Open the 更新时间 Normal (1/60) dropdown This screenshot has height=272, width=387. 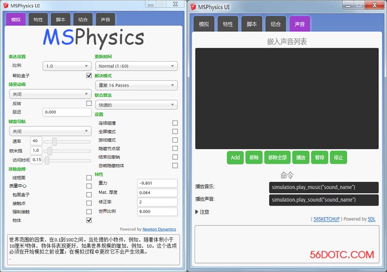[x=136, y=66]
